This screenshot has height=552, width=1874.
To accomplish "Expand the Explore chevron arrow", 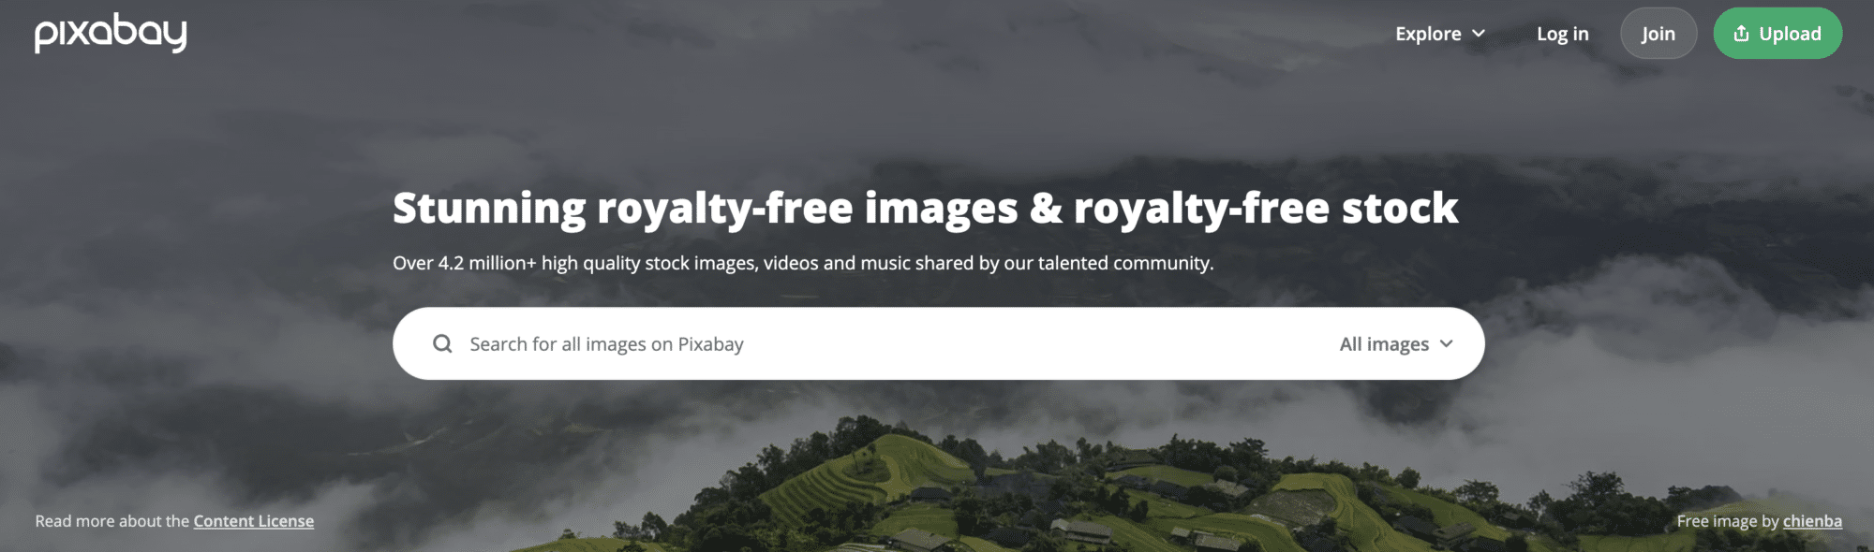I will coord(1479,34).
